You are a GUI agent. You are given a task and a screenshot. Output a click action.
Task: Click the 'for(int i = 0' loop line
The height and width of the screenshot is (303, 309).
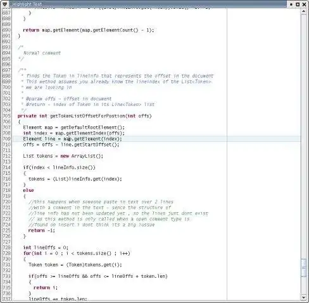click(77, 253)
